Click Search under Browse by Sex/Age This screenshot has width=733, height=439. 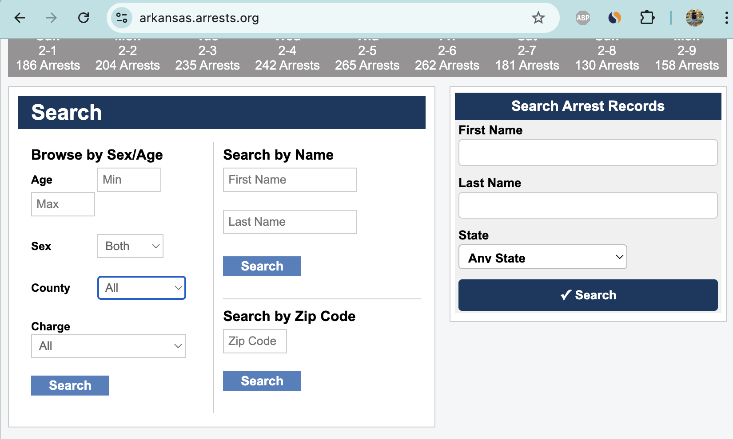tap(70, 385)
